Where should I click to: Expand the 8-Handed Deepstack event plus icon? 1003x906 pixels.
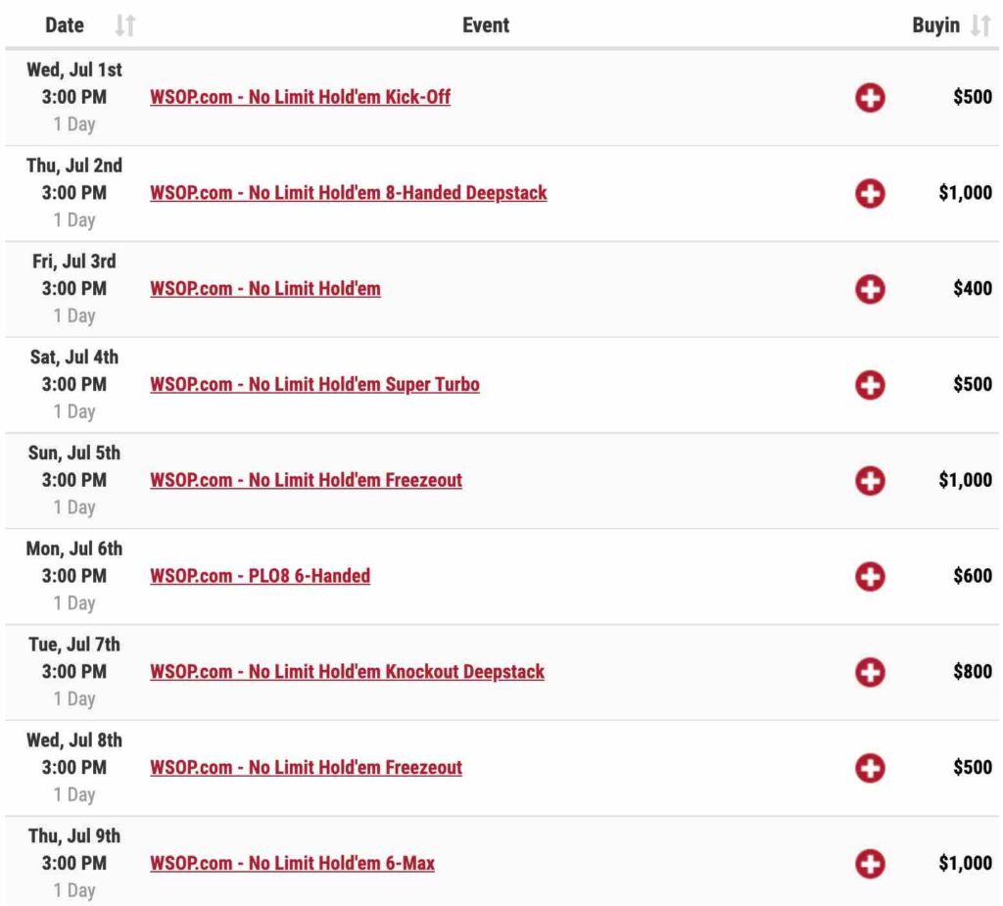(x=870, y=193)
